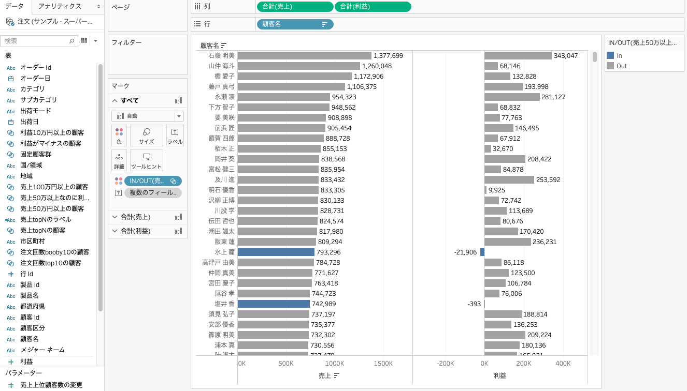Select the 利益がマイナスの顧客 set

click(50, 143)
